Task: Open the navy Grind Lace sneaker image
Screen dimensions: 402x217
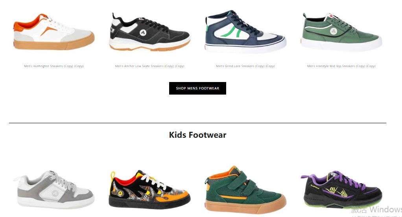Action: [x=245, y=32]
